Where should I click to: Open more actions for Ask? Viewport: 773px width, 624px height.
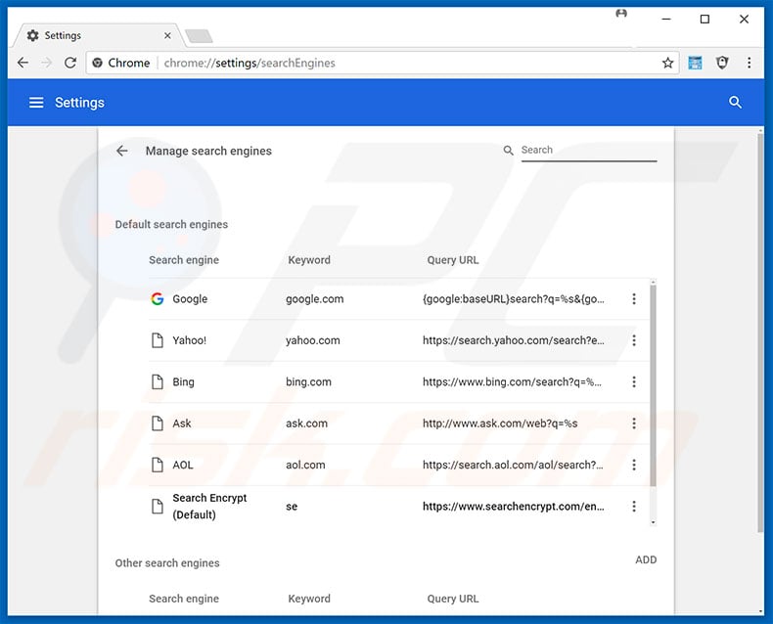point(634,423)
